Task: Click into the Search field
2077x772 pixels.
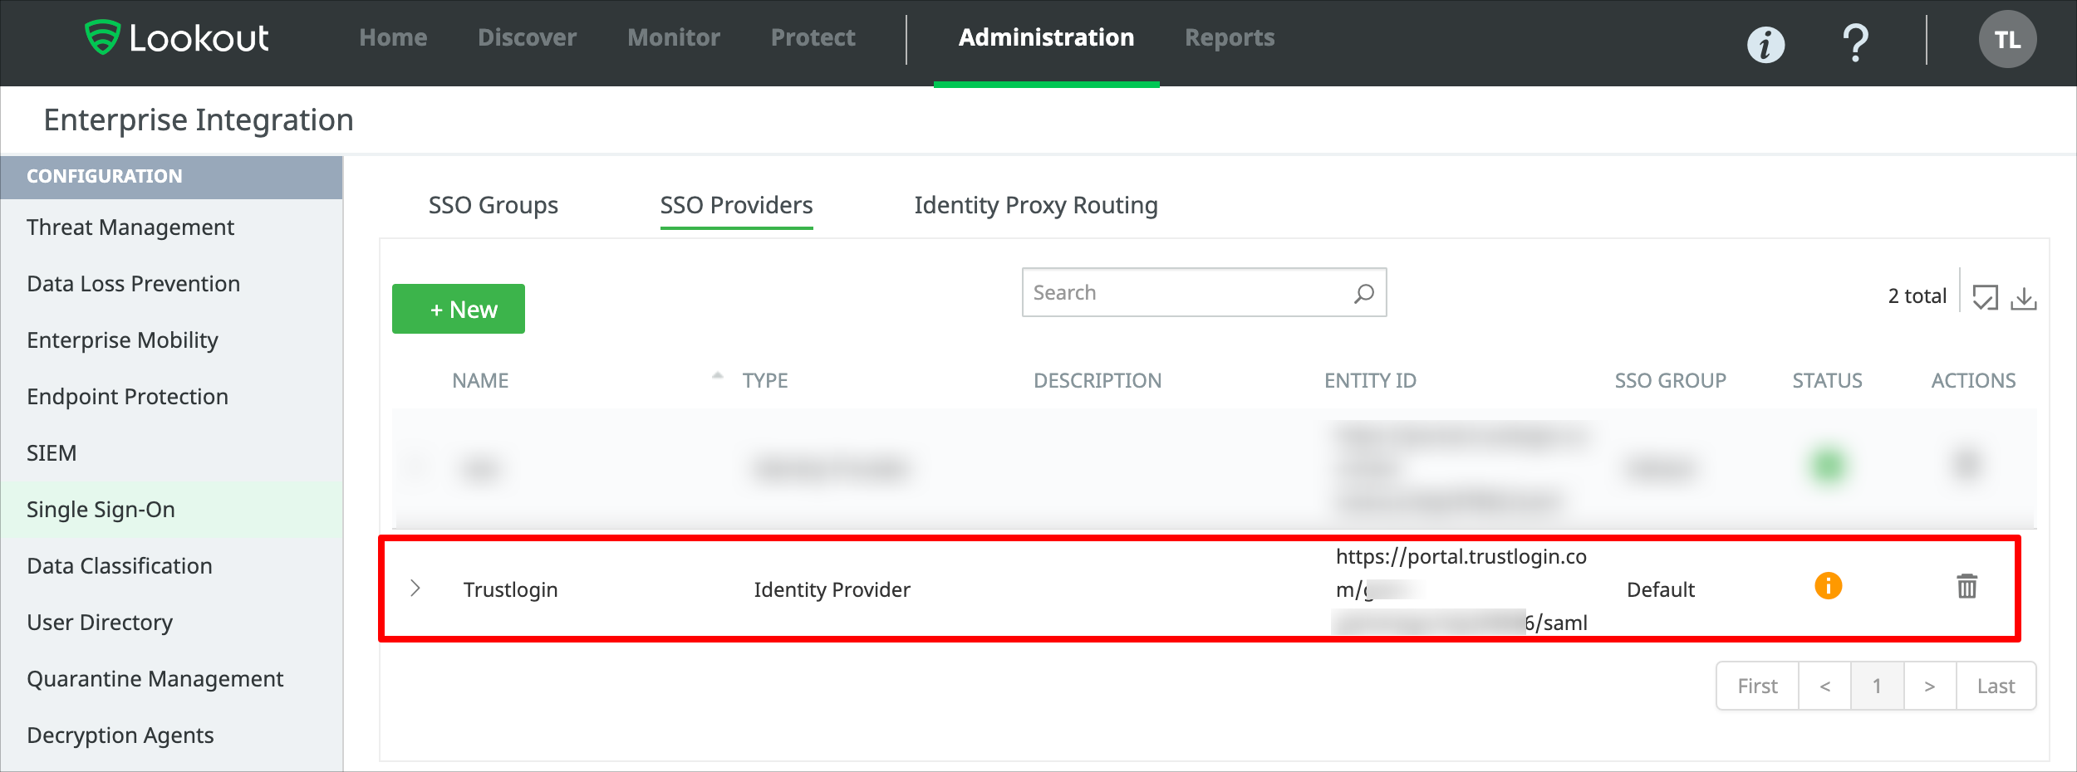Action: (1204, 292)
